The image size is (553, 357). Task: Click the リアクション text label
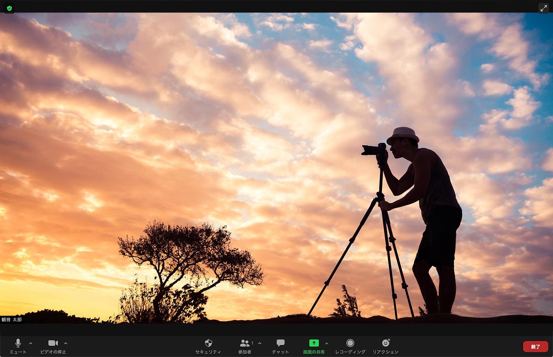click(x=386, y=352)
